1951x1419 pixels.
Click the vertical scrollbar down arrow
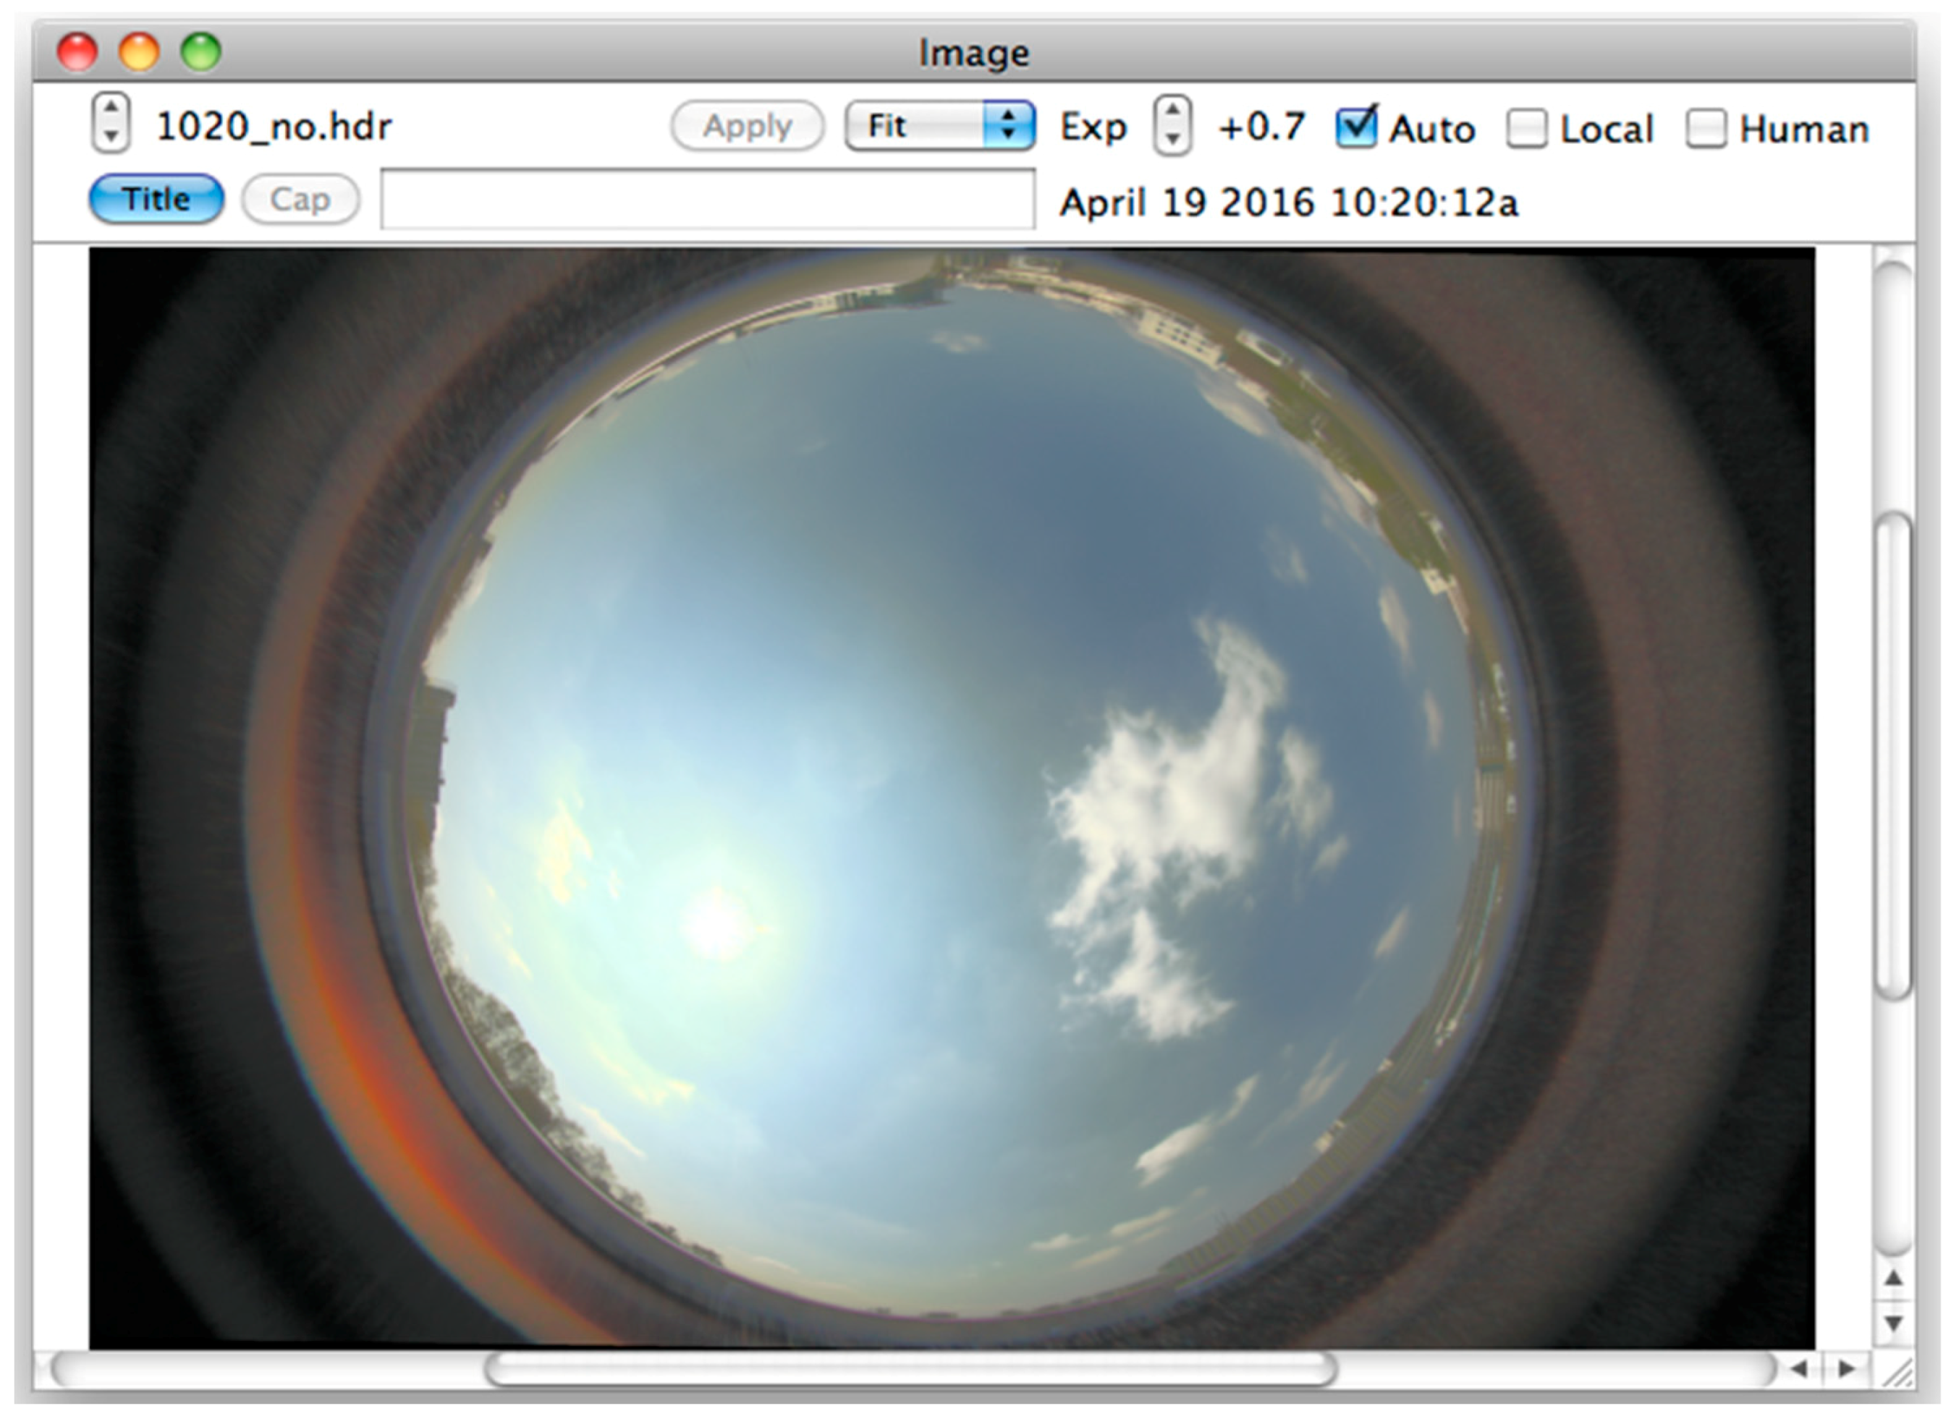click(x=1893, y=1323)
